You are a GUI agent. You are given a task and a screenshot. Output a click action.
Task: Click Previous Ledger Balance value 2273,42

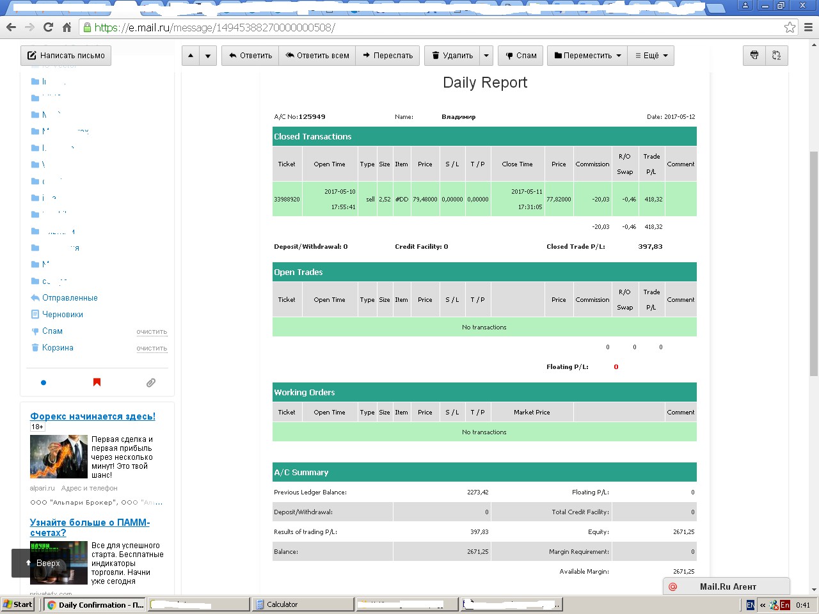[x=477, y=492]
